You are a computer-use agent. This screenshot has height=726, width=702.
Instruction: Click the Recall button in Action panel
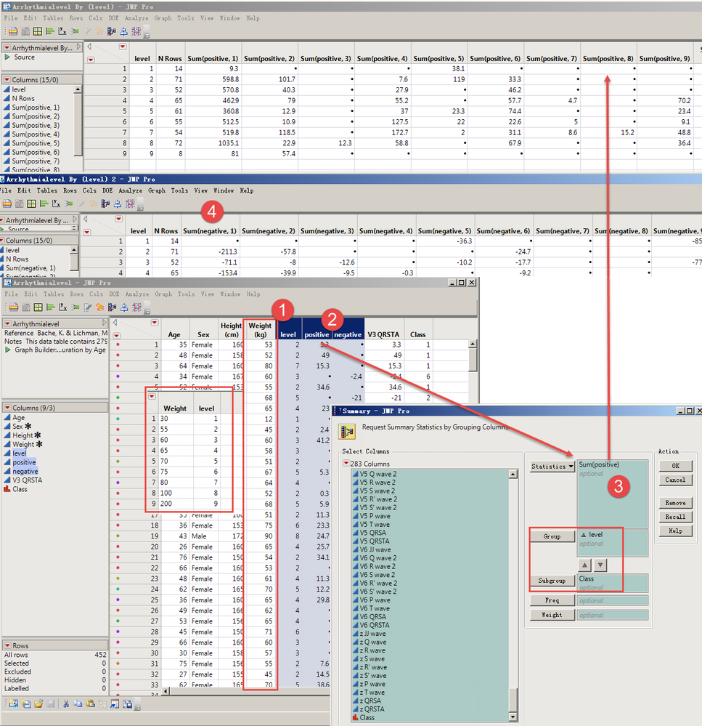(x=675, y=517)
